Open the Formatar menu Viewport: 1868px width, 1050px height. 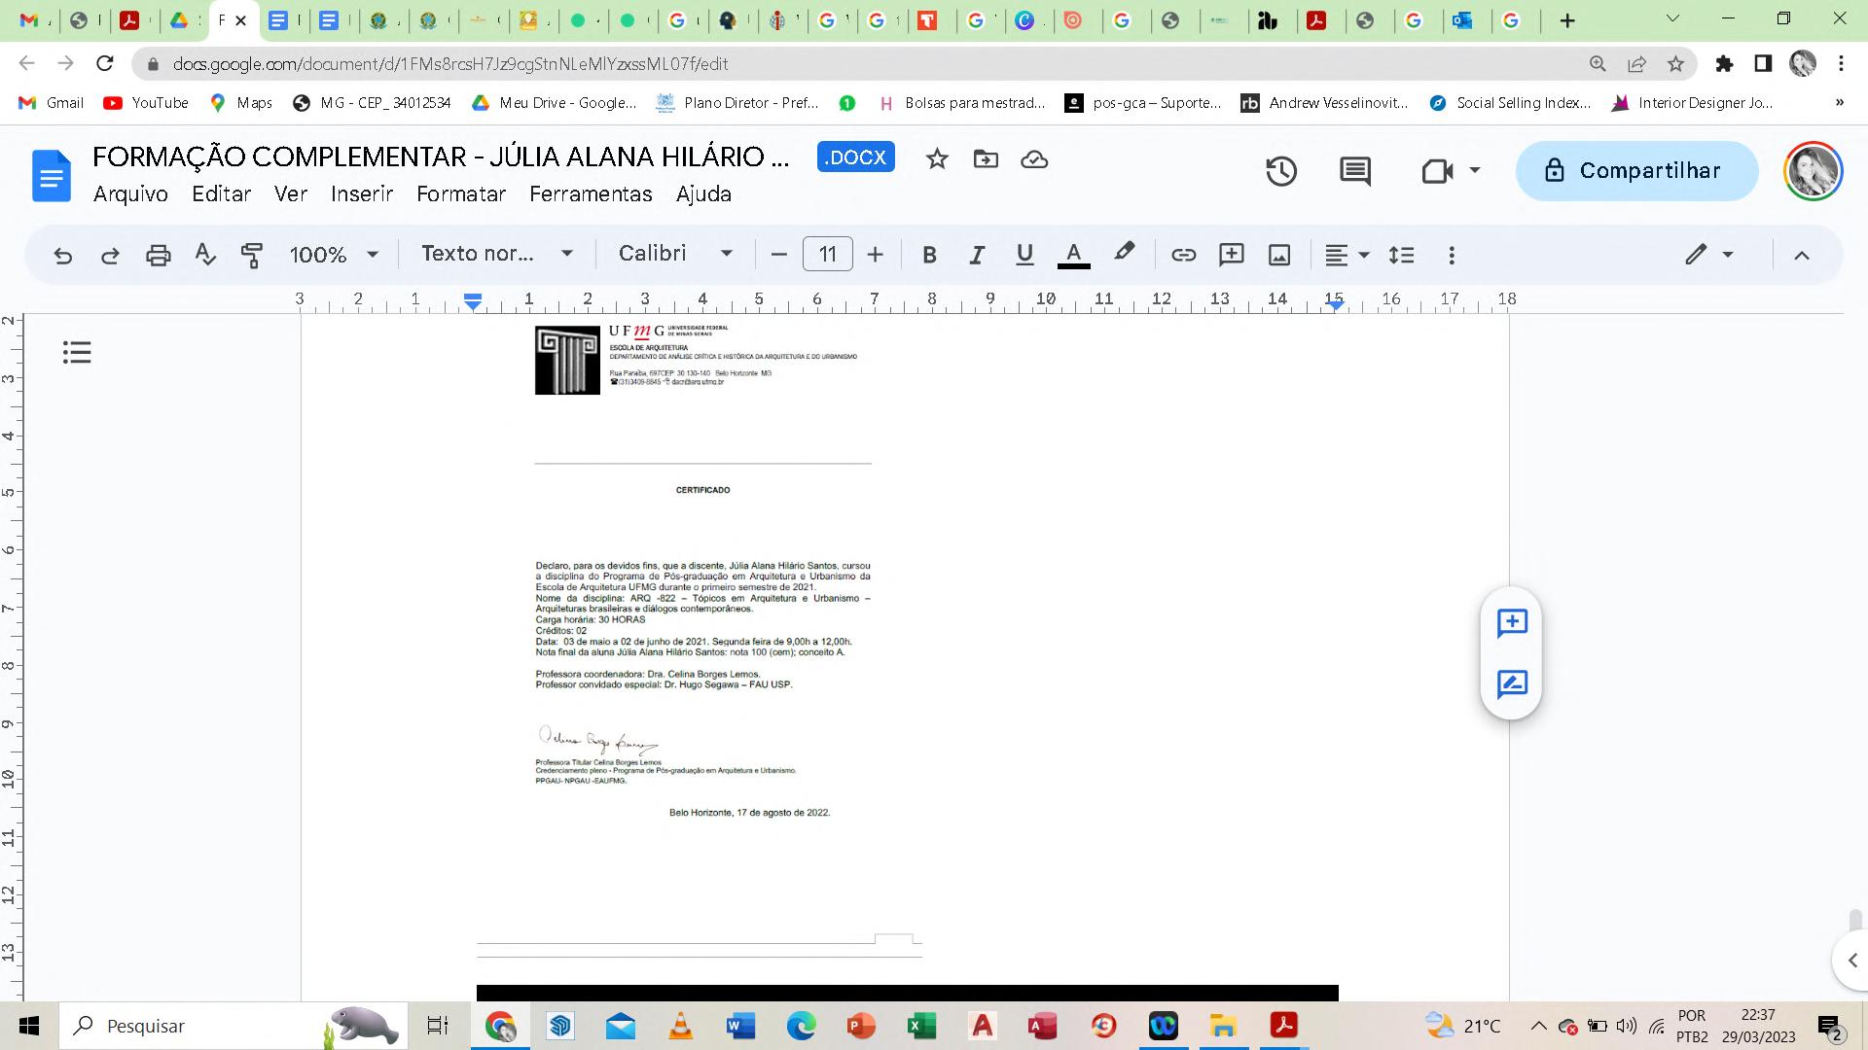(461, 193)
